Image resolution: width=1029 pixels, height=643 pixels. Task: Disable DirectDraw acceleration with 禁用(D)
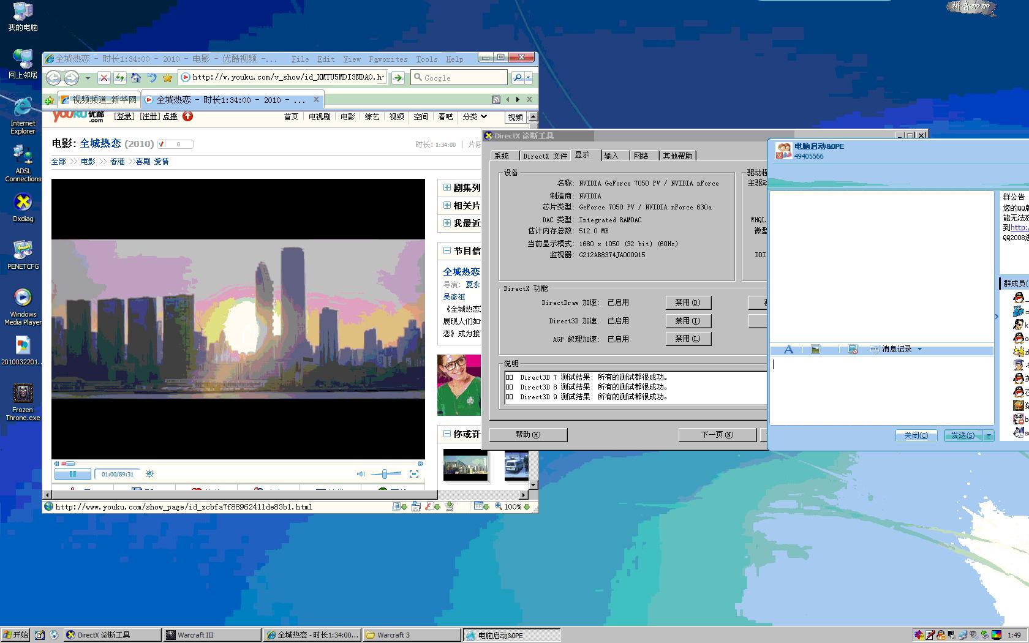pos(688,303)
